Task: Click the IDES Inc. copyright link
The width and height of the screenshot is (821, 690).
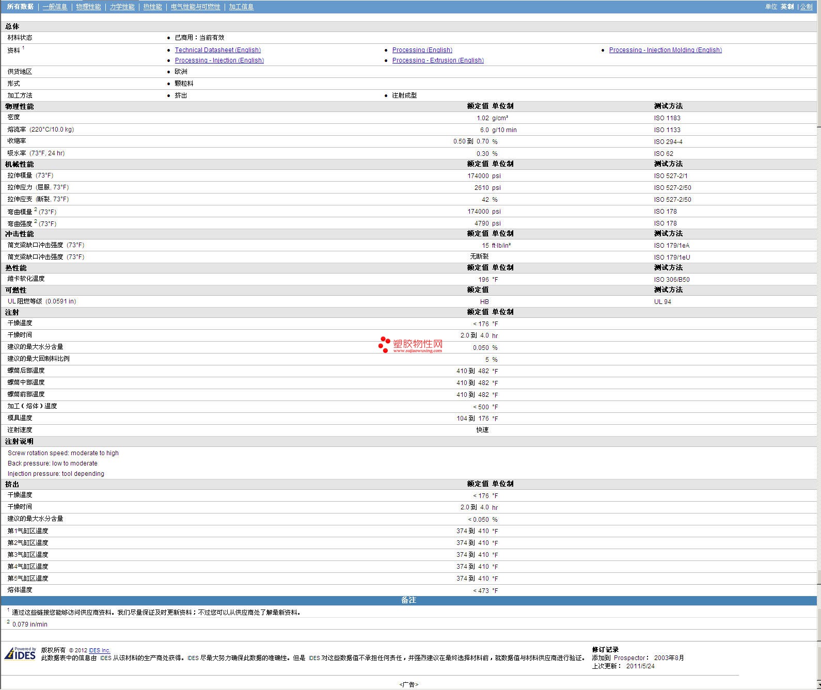Action: 99,650
